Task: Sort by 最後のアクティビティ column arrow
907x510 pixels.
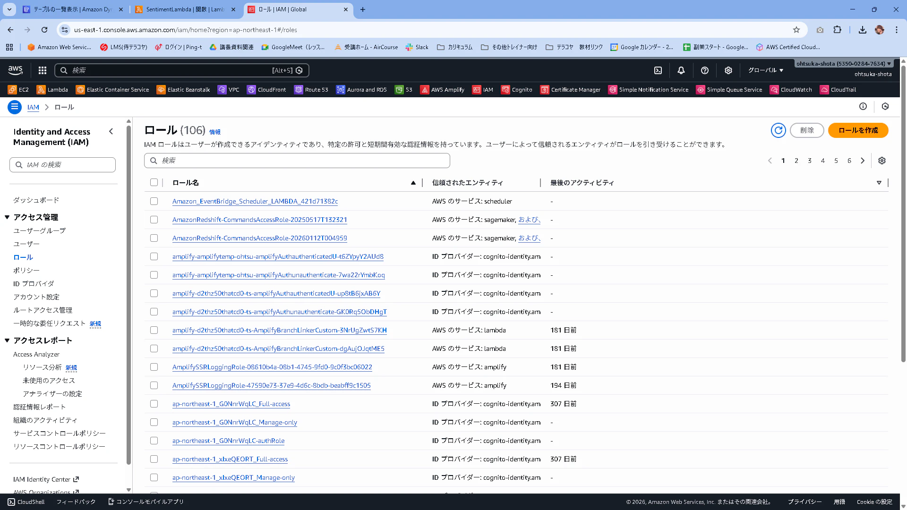Action: pyautogui.click(x=879, y=183)
